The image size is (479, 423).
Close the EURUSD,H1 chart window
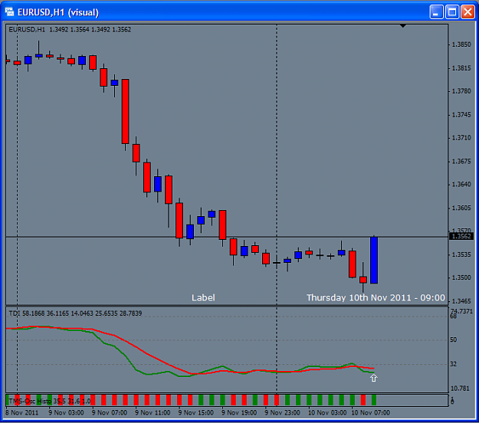coord(468,12)
